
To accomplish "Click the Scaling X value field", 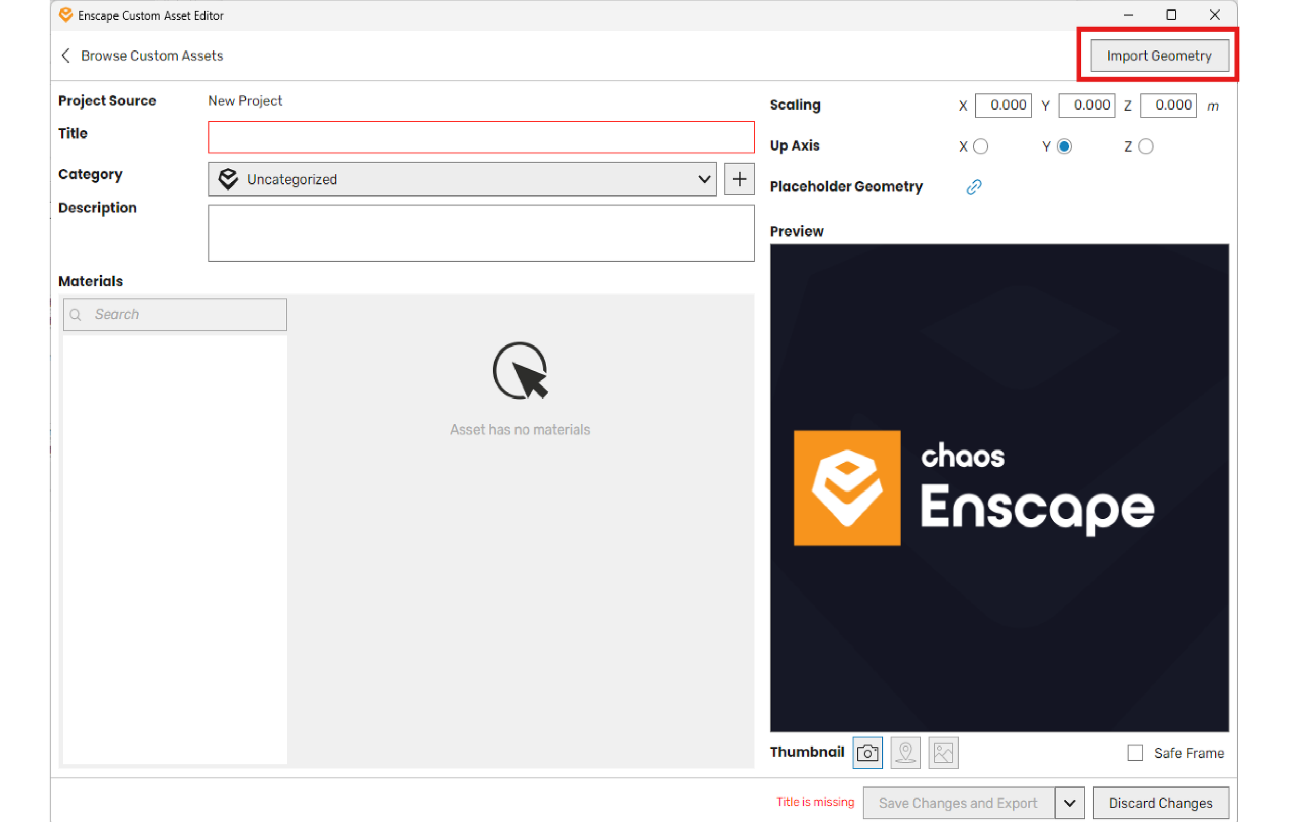I will 1003,105.
